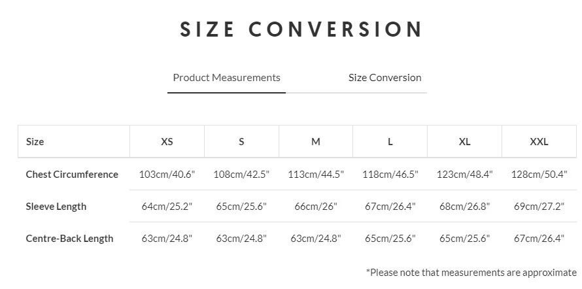582x289 pixels.
Task: Select the S chest value 108cm/42.5"
Action: [241, 175]
